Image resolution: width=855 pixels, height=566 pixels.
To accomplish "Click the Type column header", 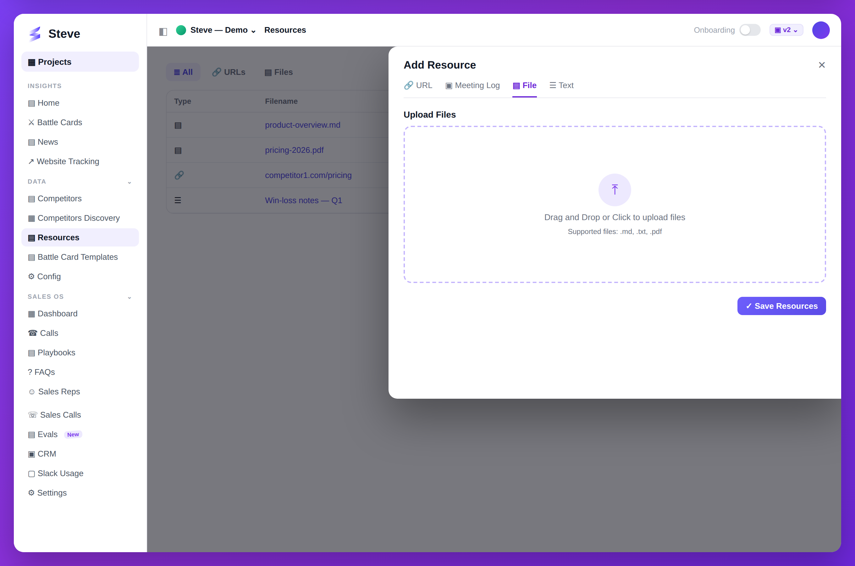I will 182,102.
